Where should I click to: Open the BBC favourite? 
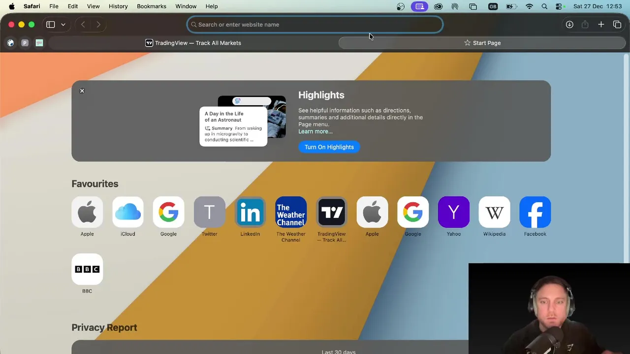pyautogui.click(x=87, y=269)
